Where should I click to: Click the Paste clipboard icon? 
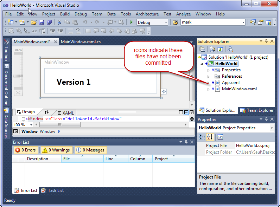75,22
